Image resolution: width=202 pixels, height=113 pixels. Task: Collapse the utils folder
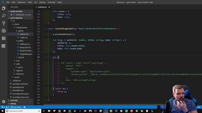[x=18, y=64]
